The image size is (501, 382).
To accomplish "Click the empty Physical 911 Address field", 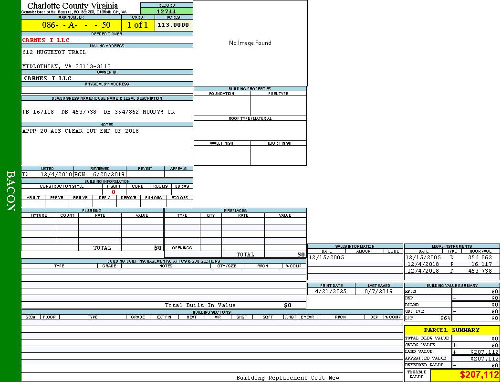I will click(x=107, y=90).
